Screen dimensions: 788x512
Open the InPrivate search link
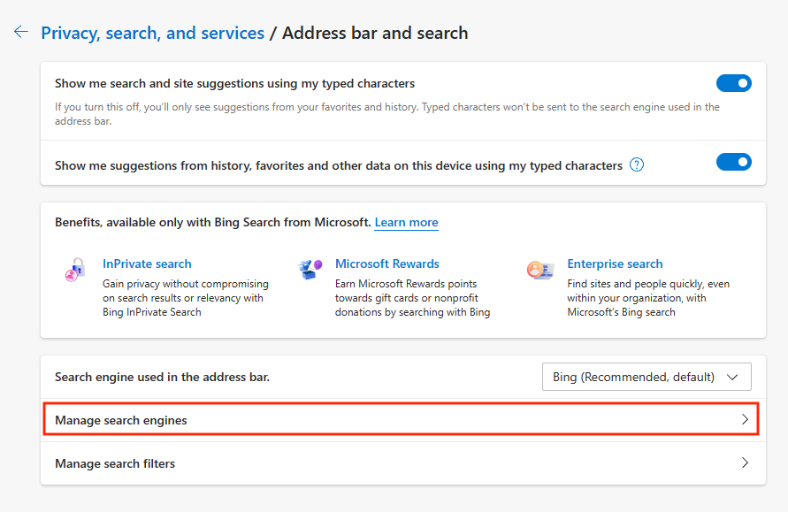click(147, 264)
